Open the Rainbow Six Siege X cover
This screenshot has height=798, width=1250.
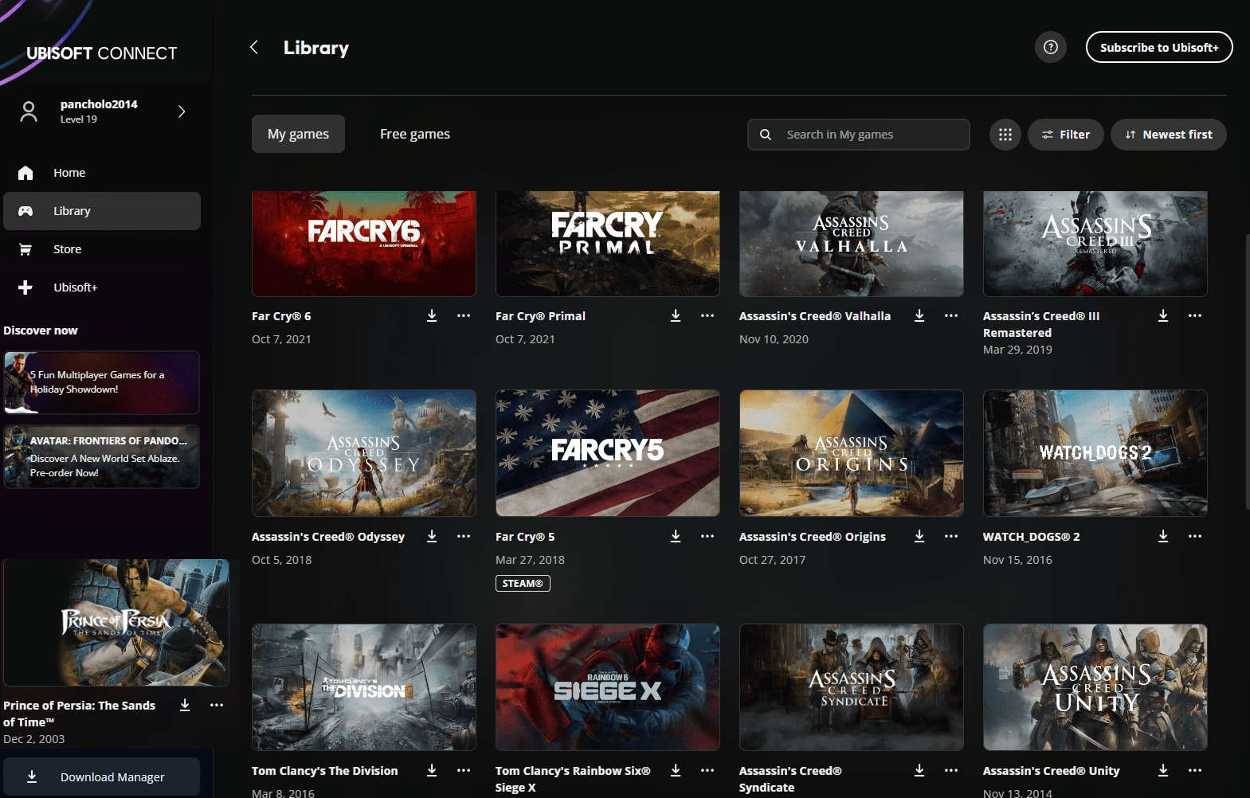tap(608, 687)
